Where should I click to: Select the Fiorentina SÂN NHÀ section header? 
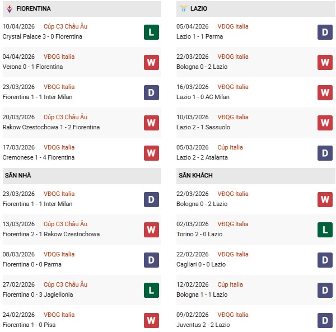pos(17,175)
